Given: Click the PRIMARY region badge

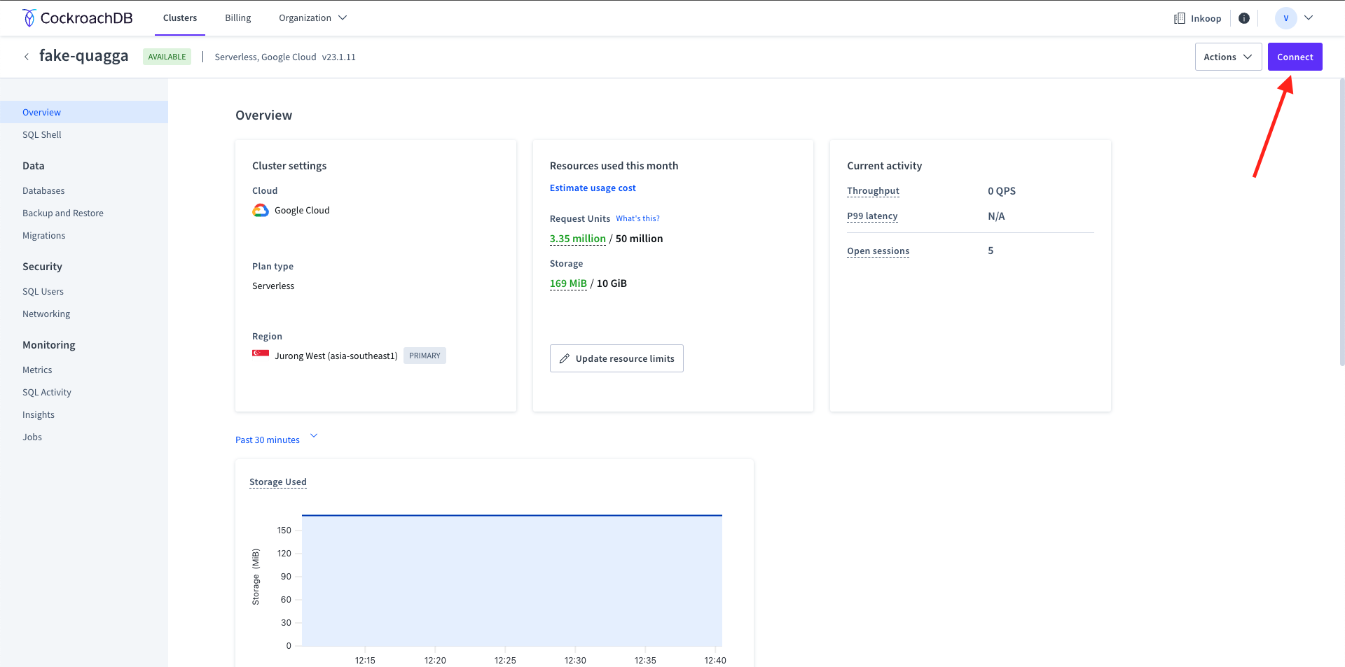Looking at the screenshot, I should click(x=425, y=356).
